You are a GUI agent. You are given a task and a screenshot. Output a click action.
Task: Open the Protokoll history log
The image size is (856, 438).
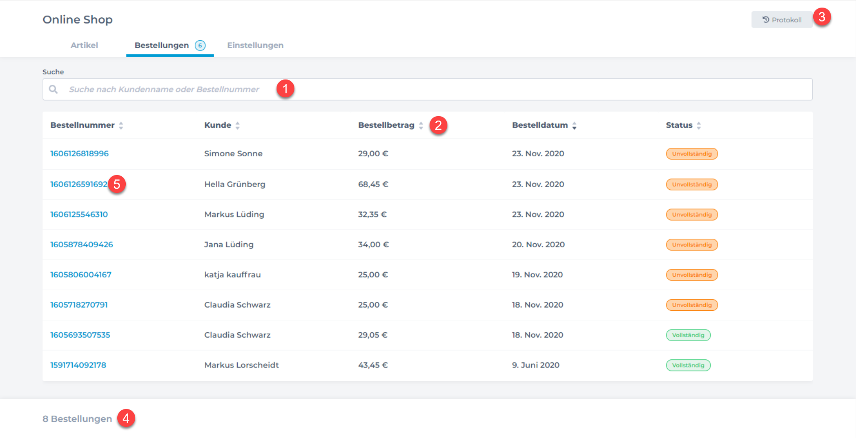click(782, 20)
